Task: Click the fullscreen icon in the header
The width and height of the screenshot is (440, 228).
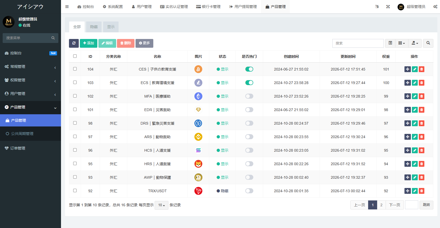Action: [x=388, y=7]
